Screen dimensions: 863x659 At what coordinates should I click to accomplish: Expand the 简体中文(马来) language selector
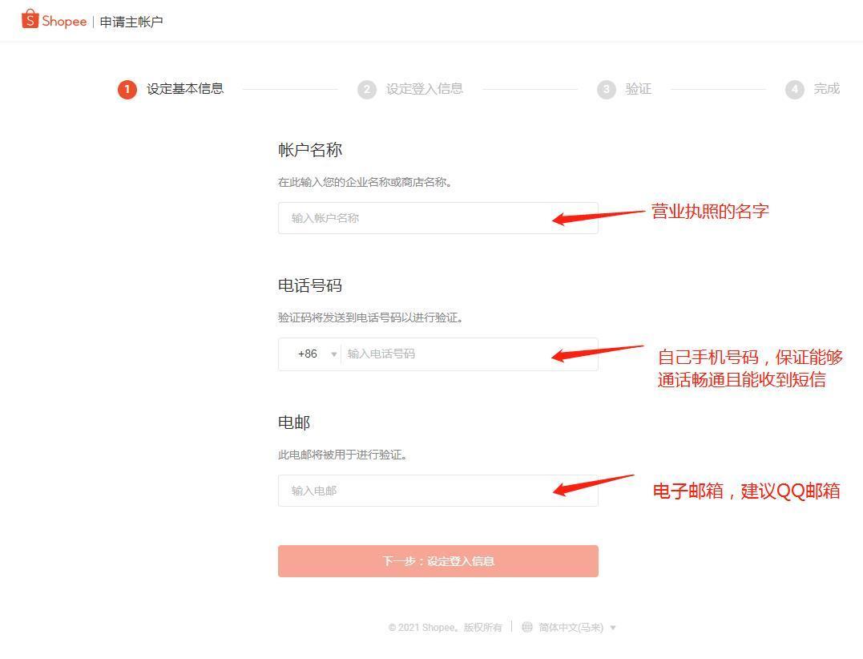tap(569, 627)
